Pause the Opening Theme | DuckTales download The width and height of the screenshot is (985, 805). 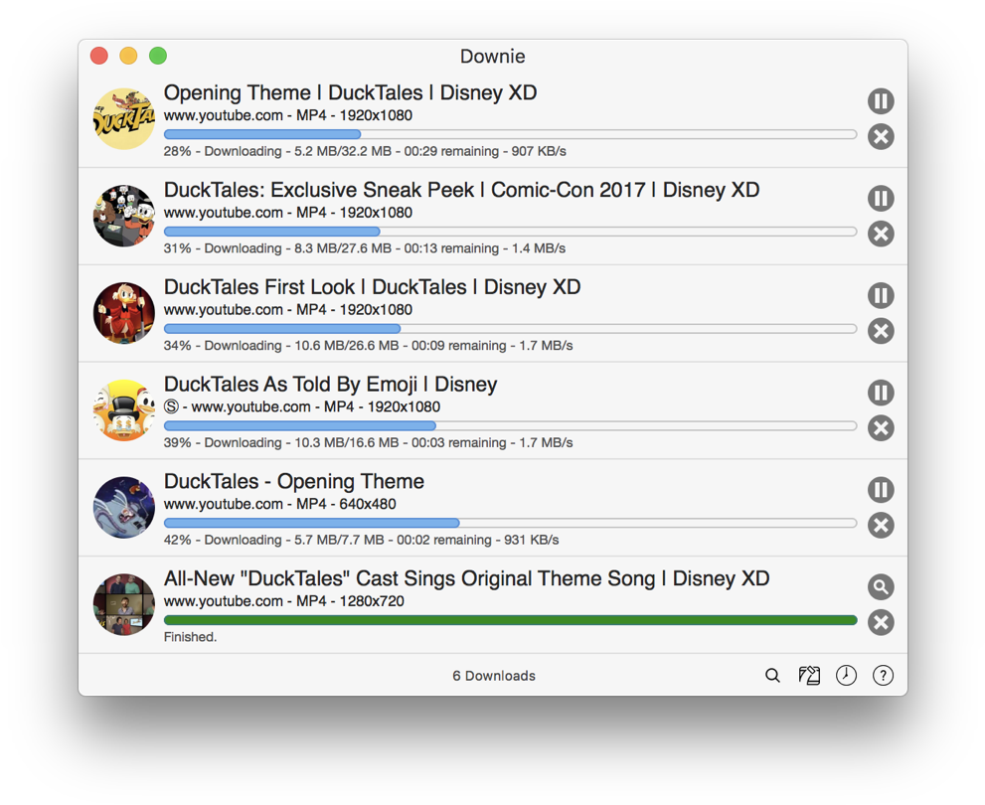880,101
